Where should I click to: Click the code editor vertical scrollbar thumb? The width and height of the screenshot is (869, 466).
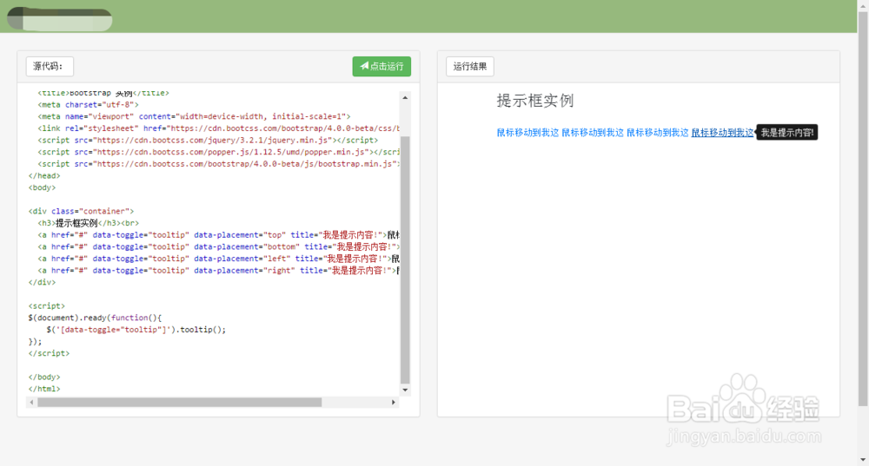point(405,259)
